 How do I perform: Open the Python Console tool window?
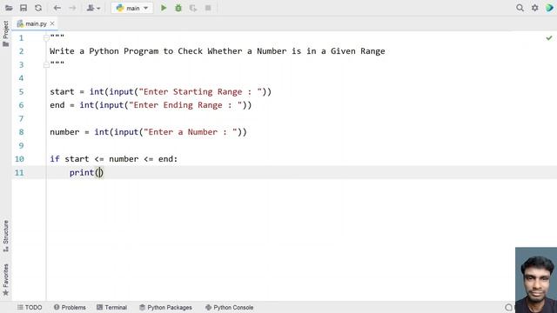(x=229, y=307)
